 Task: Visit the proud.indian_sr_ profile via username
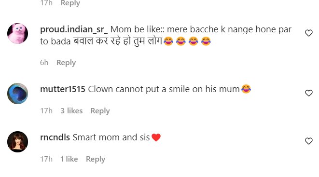pyautogui.click(x=74, y=29)
